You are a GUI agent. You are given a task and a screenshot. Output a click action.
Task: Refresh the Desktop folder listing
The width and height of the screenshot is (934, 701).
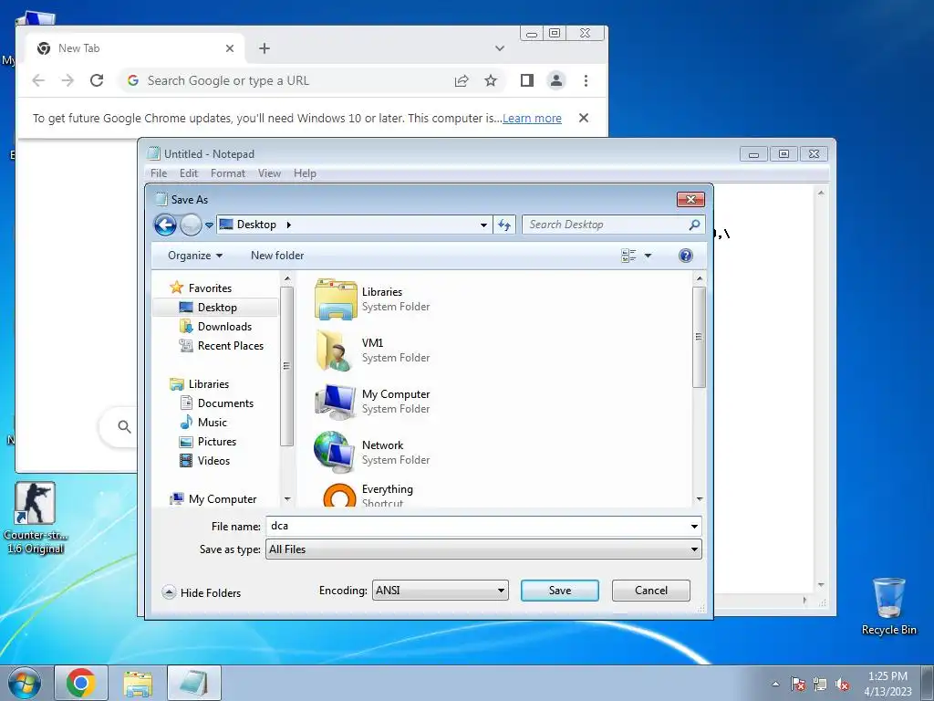[503, 225]
